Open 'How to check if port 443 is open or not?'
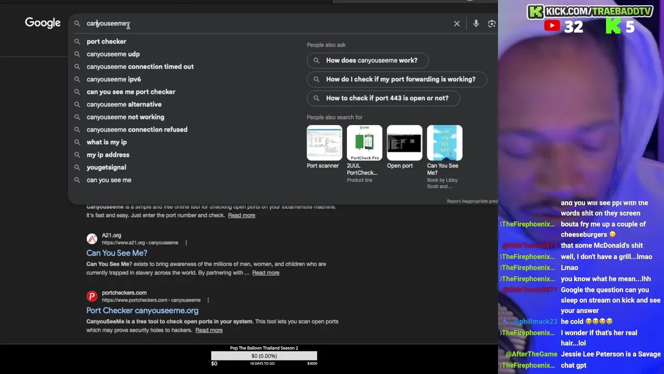The width and height of the screenshot is (664, 374). point(383,98)
